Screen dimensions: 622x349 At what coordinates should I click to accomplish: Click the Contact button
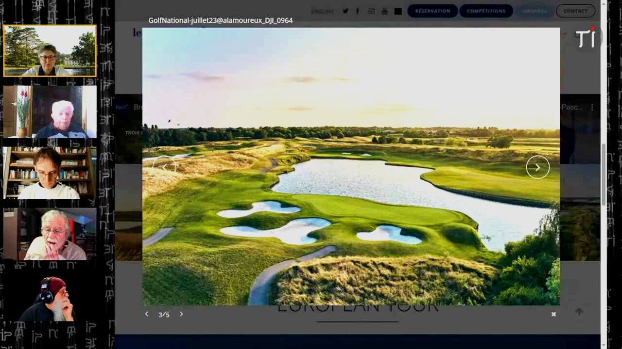575,11
